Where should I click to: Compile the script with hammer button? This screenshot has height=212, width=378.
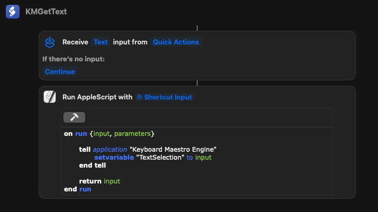(74, 117)
